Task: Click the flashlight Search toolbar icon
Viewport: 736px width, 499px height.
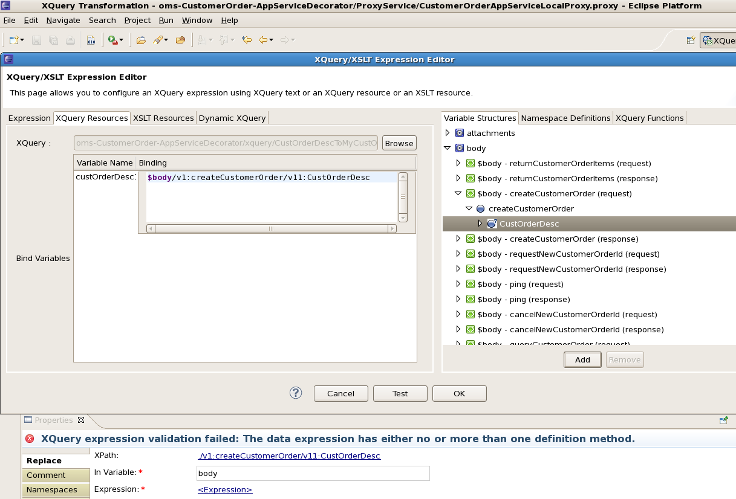Action: click(157, 40)
